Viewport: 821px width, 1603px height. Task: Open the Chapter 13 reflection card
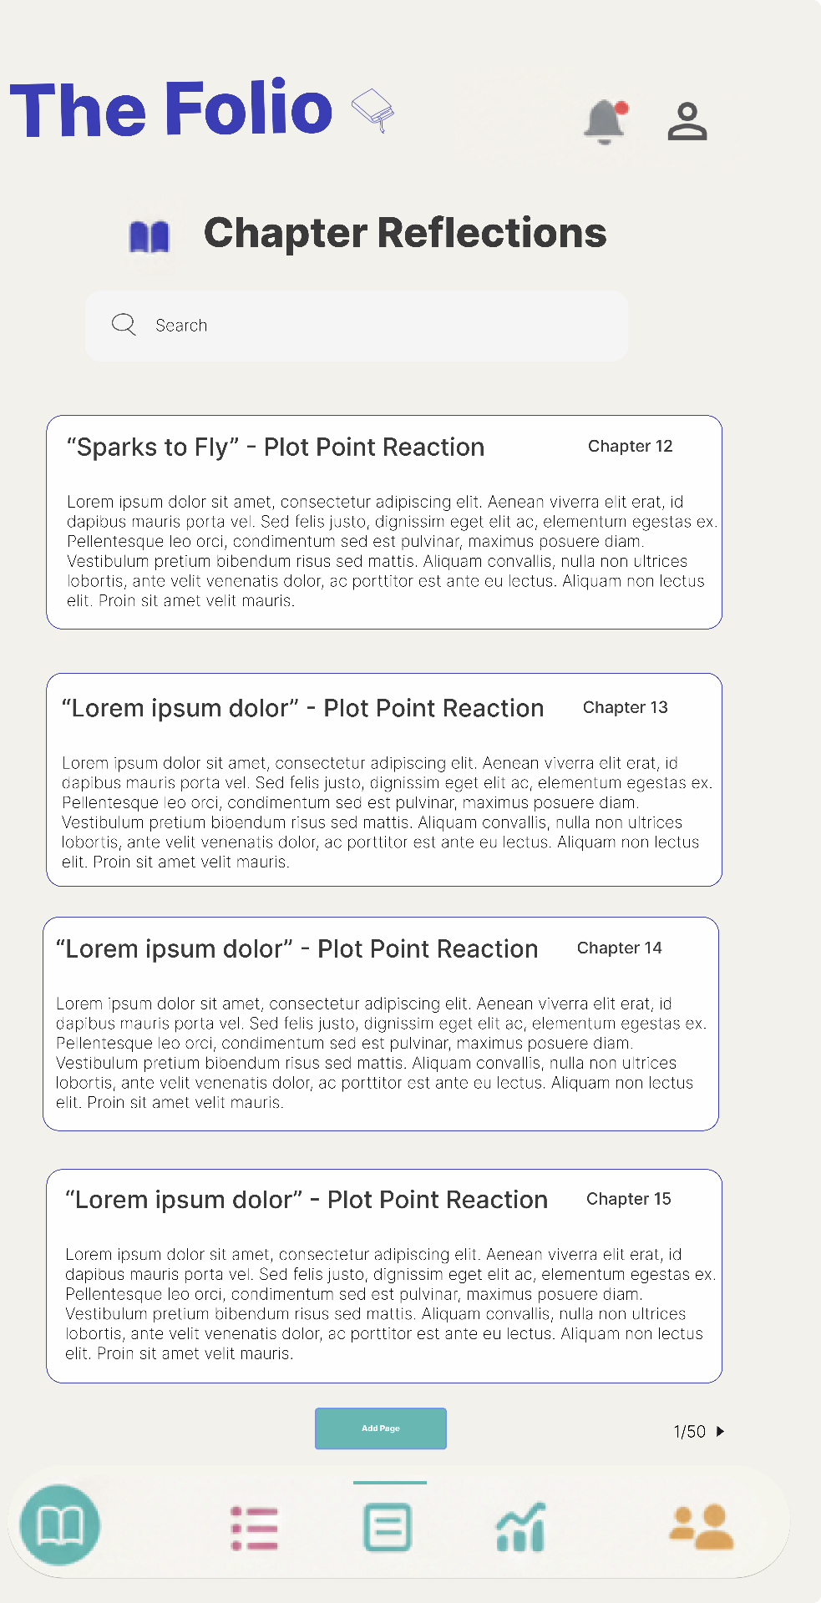coord(384,780)
